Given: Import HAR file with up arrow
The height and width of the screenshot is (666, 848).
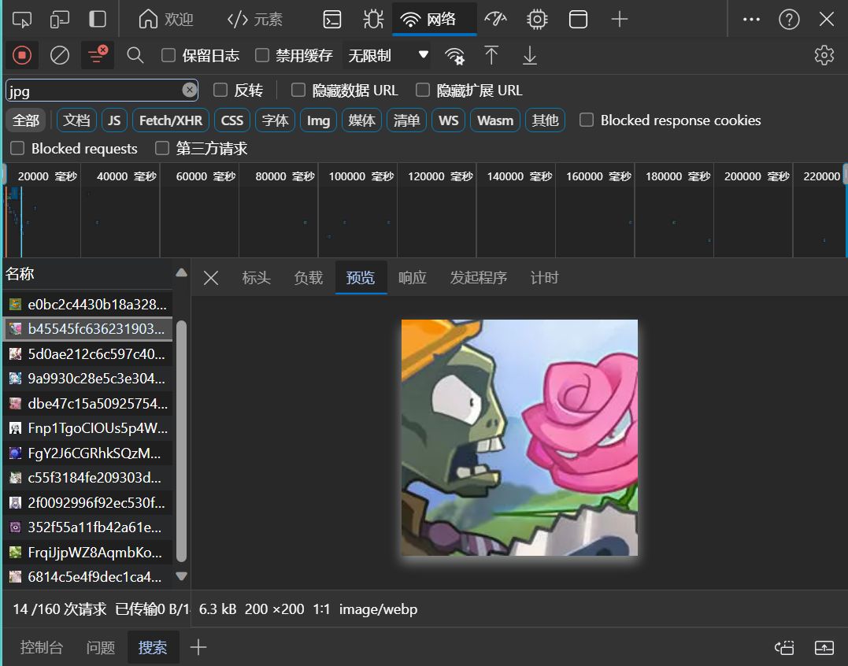Looking at the screenshot, I should click(491, 55).
